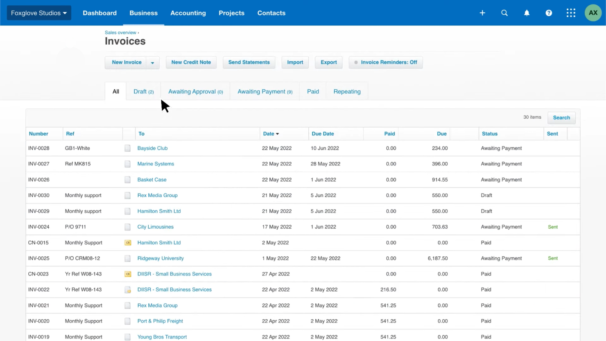This screenshot has width=606, height=341.
Task: Click the search magnifier icon
Action: pyautogui.click(x=504, y=13)
